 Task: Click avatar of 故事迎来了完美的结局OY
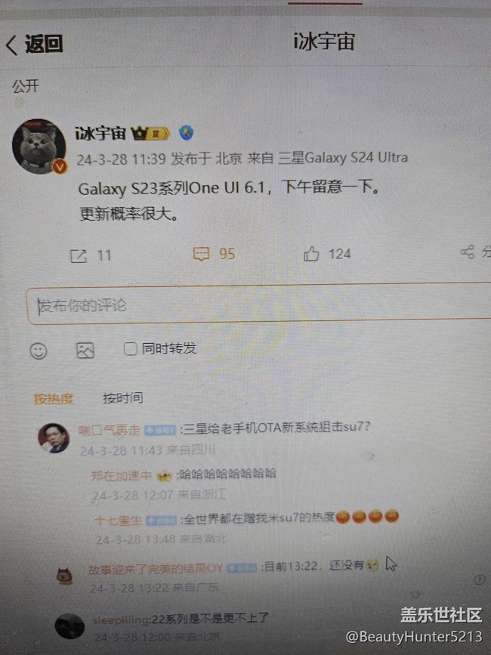tap(65, 576)
